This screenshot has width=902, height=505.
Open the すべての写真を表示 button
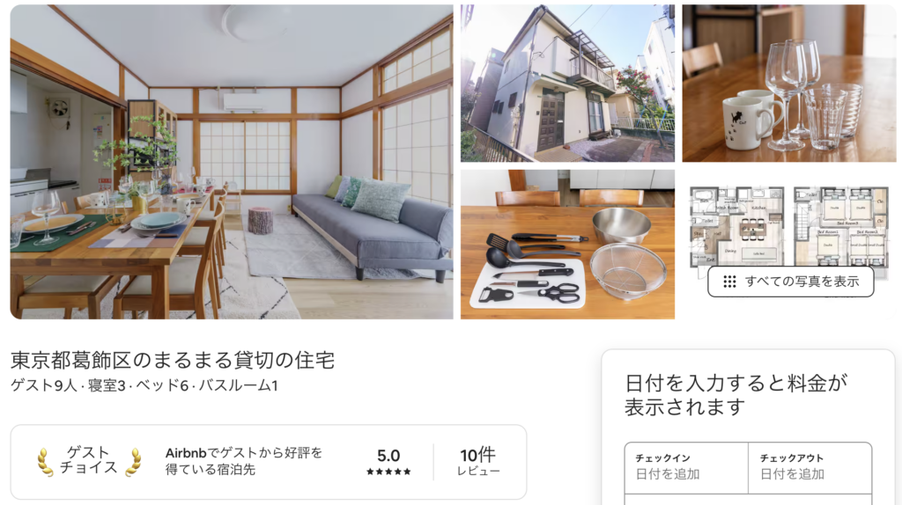click(790, 282)
